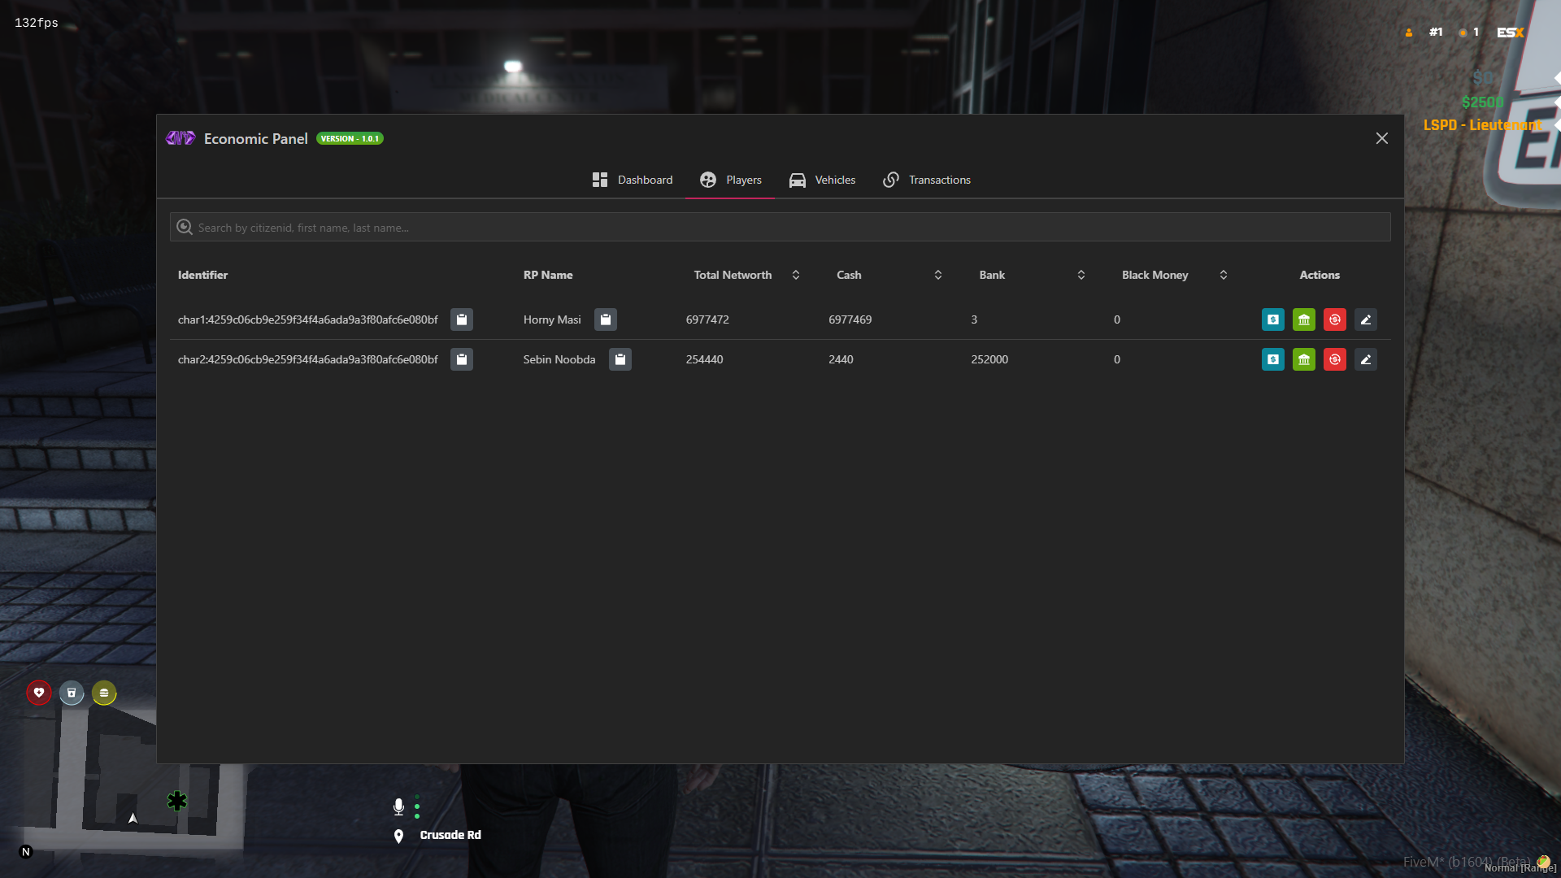Edit Sebin Noobda's player record
This screenshot has height=878, width=1561.
click(1366, 359)
